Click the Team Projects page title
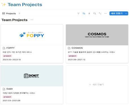 (x=25, y=5)
